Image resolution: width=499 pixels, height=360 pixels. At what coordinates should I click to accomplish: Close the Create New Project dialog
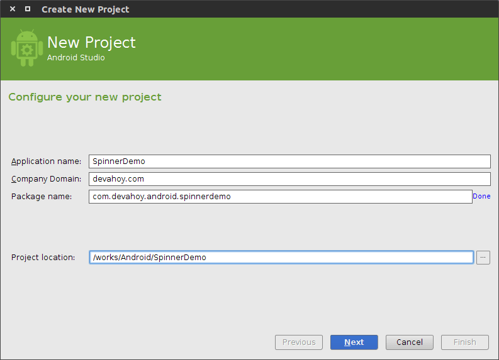click(13, 9)
